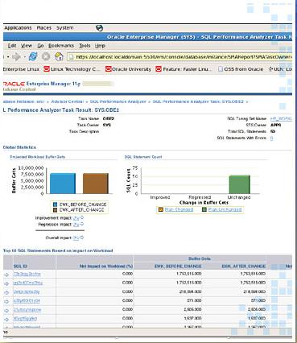This screenshot has width=297, height=343.
Task: Open the Enterprise Linux bookmark
Action: pyautogui.click(x=21, y=69)
